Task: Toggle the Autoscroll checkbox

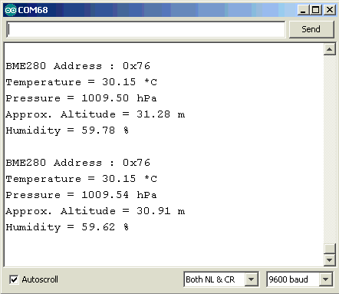Action: 14,279
